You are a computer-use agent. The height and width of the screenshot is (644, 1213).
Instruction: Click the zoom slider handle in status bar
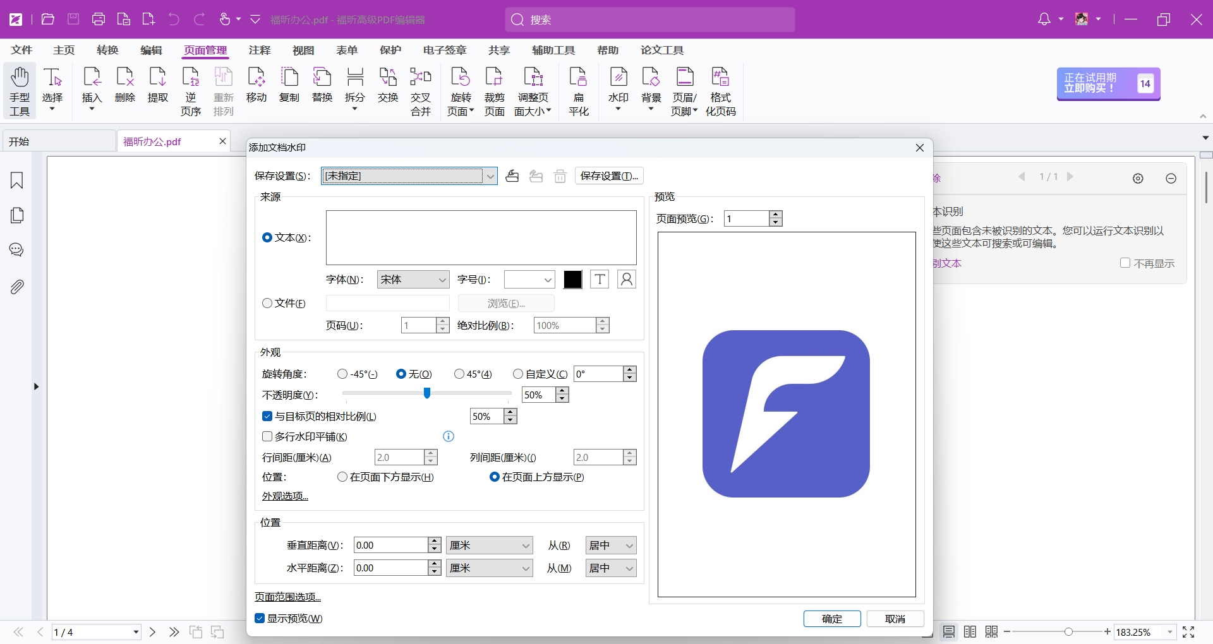pyautogui.click(x=1068, y=632)
